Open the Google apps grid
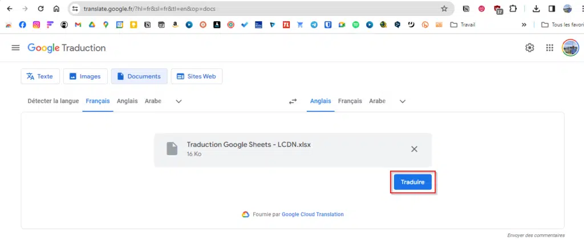 tap(549, 48)
